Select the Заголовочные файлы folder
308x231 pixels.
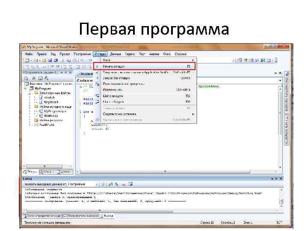point(55,93)
